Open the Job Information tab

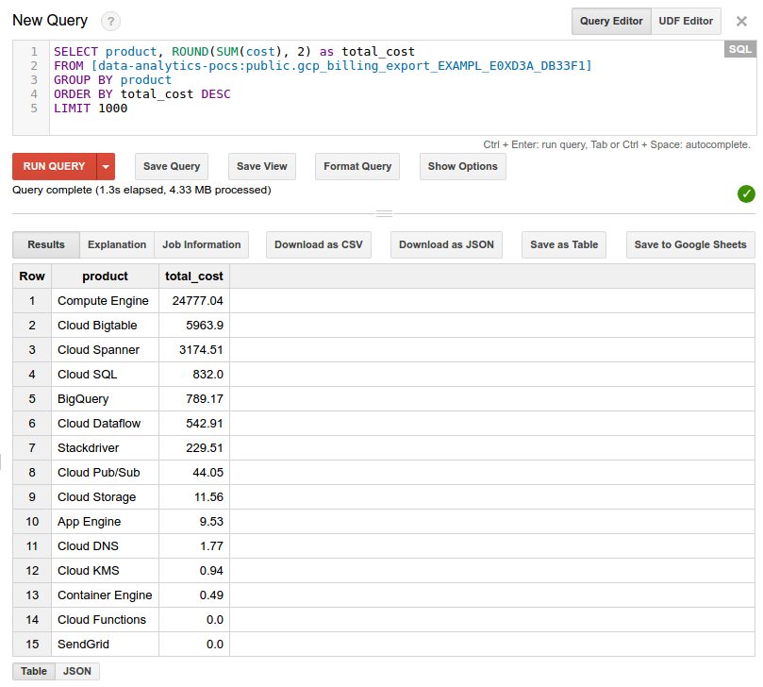202,244
